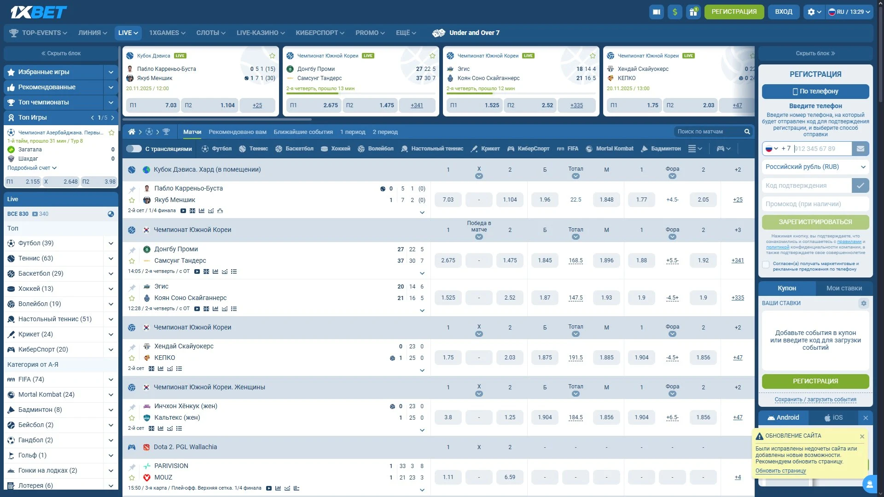Toggle the С трансляциями switch
The image size is (884, 497).
click(134, 149)
